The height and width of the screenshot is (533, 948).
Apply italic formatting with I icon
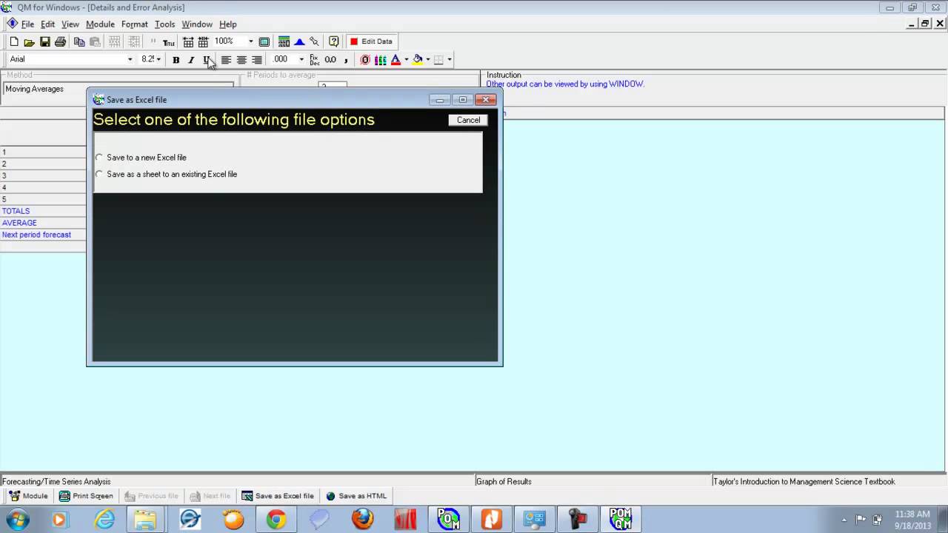point(191,60)
